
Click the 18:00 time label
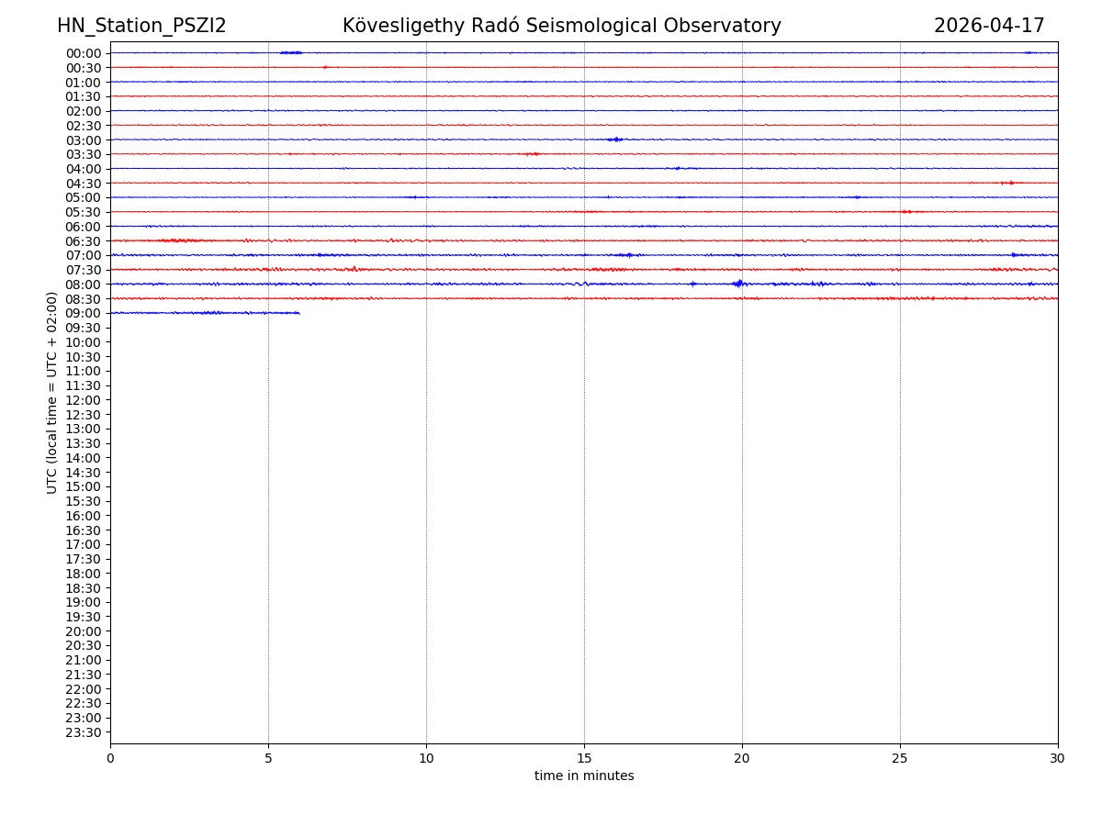coord(84,574)
